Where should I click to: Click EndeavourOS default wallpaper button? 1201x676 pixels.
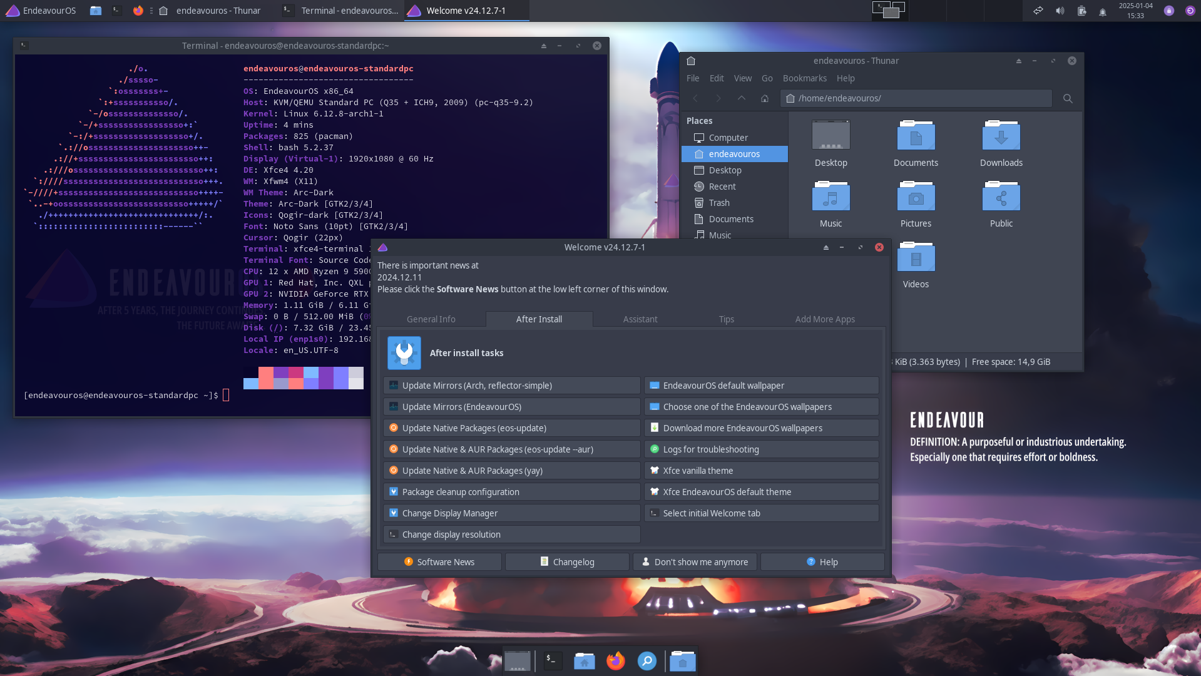click(x=762, y=386)
